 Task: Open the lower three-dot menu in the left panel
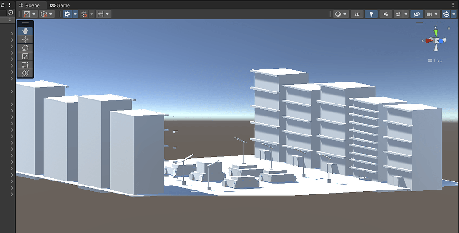(x=10, y=21)
